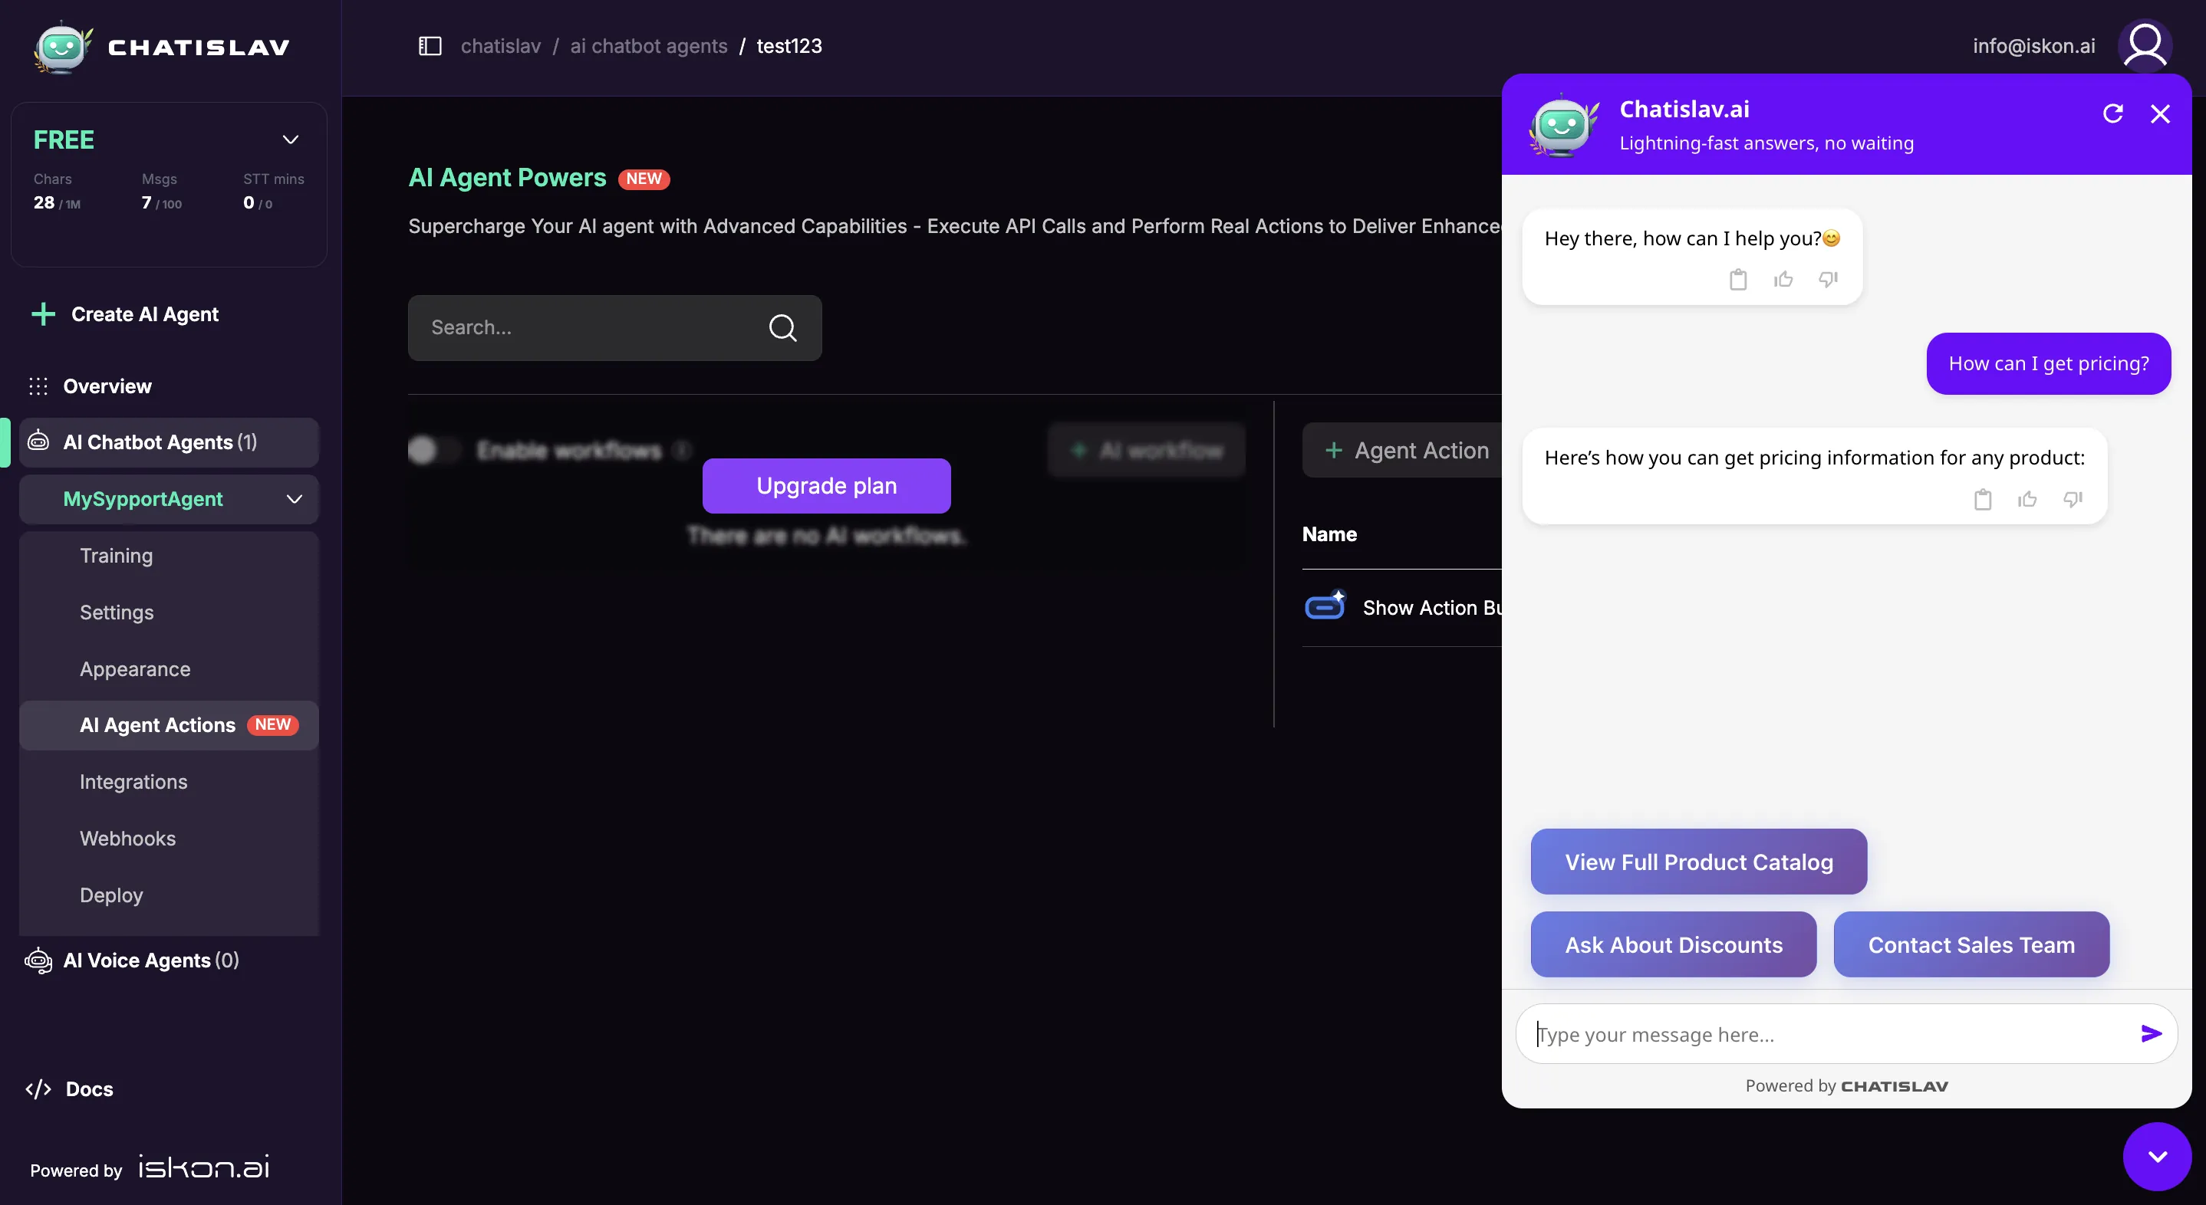Click the chat message input field

1799,1033
